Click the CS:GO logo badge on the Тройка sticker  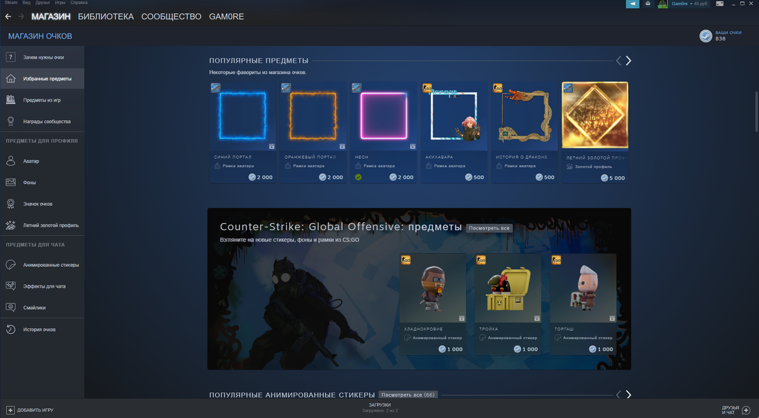[481, 260]
